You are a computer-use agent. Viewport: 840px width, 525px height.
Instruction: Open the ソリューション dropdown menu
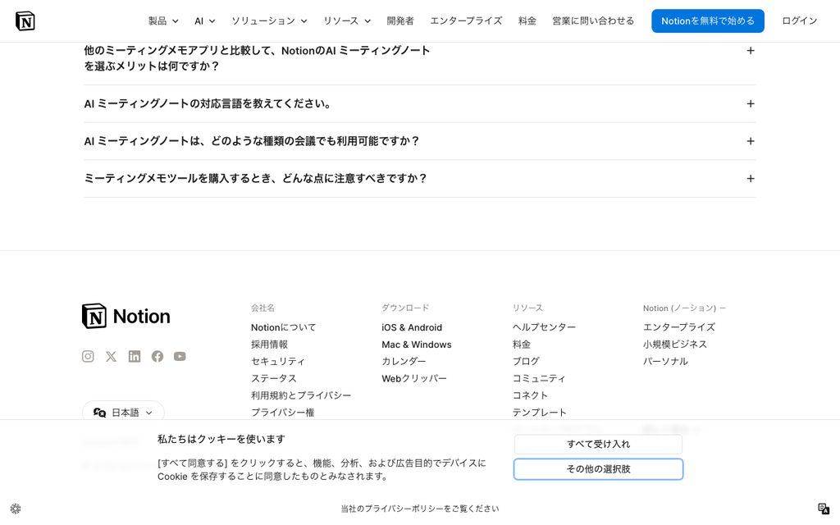(x=269, y=21)
